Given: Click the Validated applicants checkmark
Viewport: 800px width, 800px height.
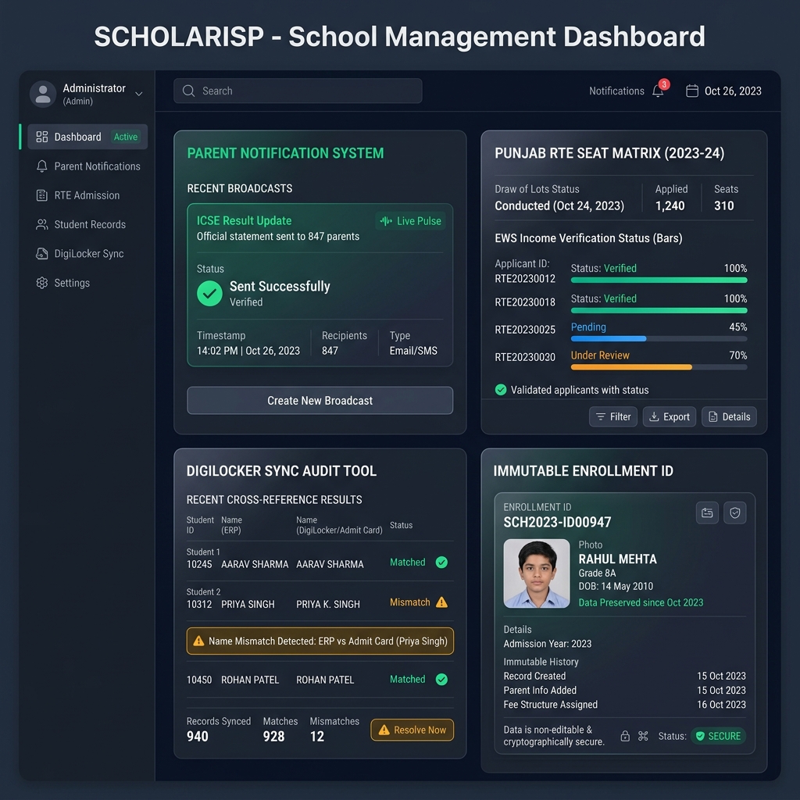Looking at the screenshot, I should click(x=501, y=390).
